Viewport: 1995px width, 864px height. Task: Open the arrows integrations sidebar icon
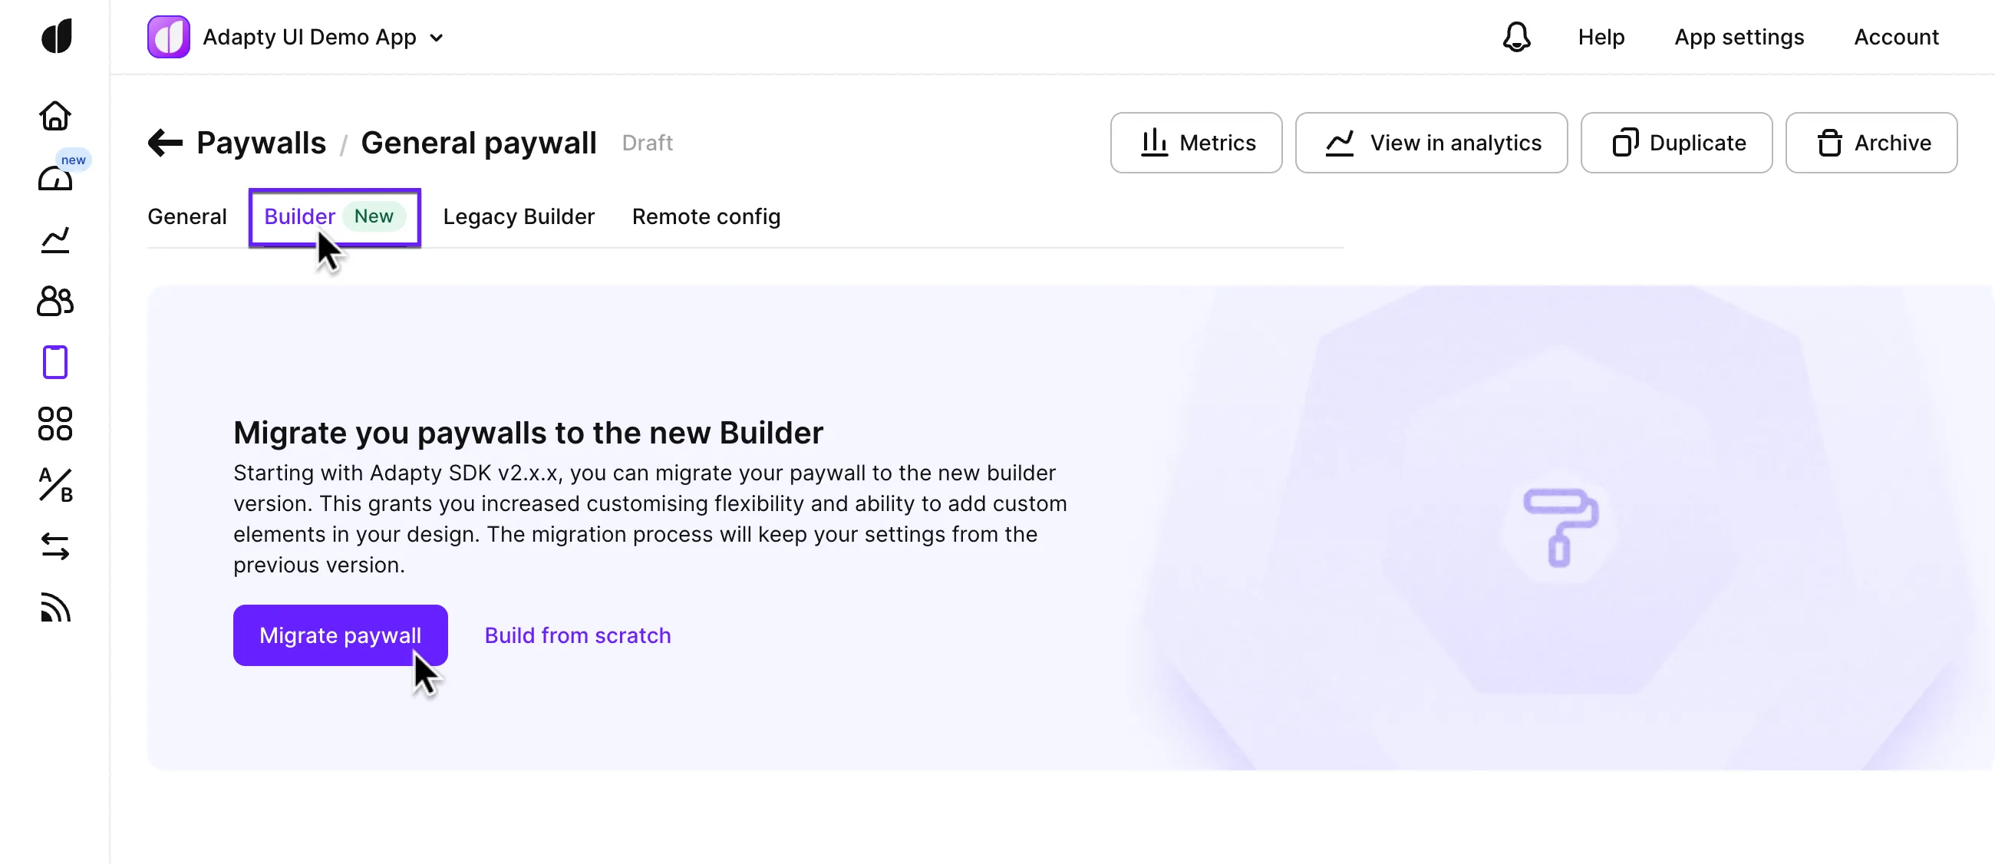coord(55,546)
